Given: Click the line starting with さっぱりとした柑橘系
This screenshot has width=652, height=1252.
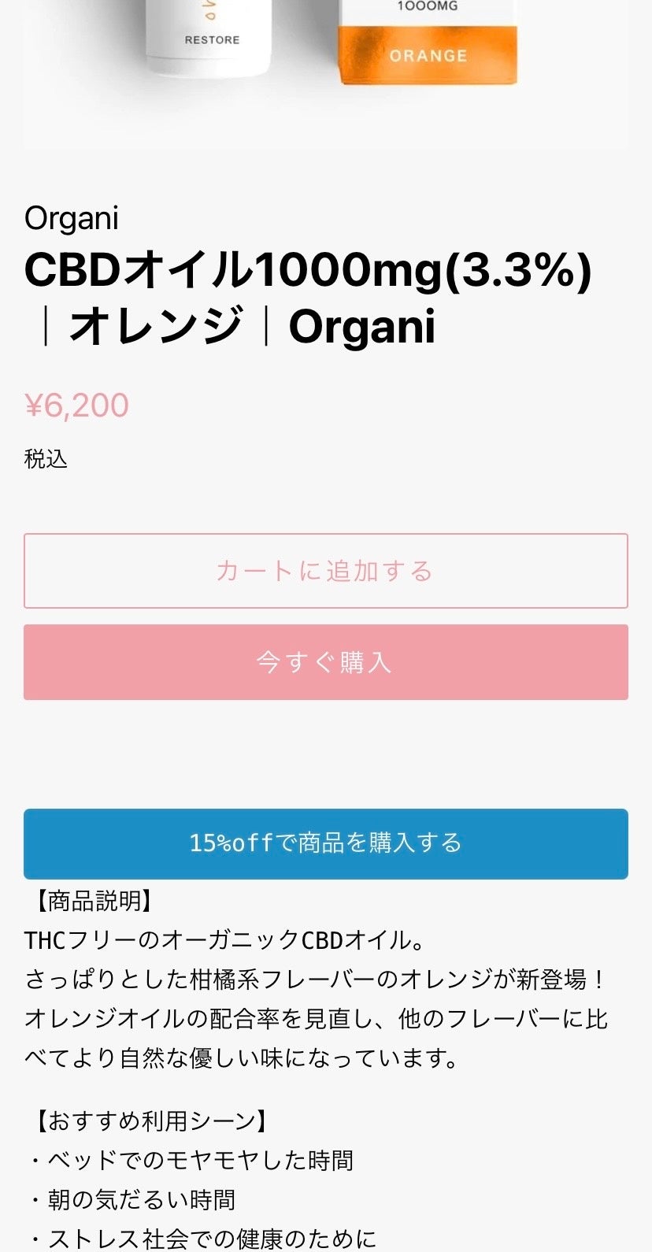Looking at the screenshot, I should 315,980.
